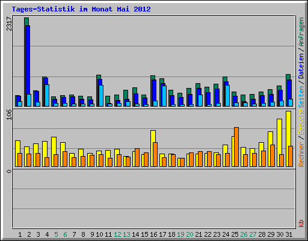This screenshot has width=308, height=241.
Task: Click day label 7 on the x-axis
Action: 74,234
